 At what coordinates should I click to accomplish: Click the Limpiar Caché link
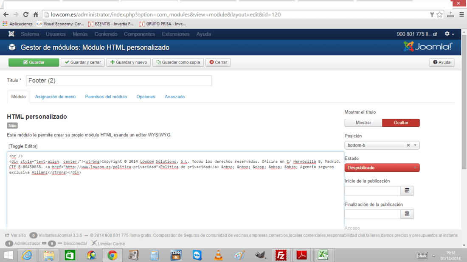108,244
